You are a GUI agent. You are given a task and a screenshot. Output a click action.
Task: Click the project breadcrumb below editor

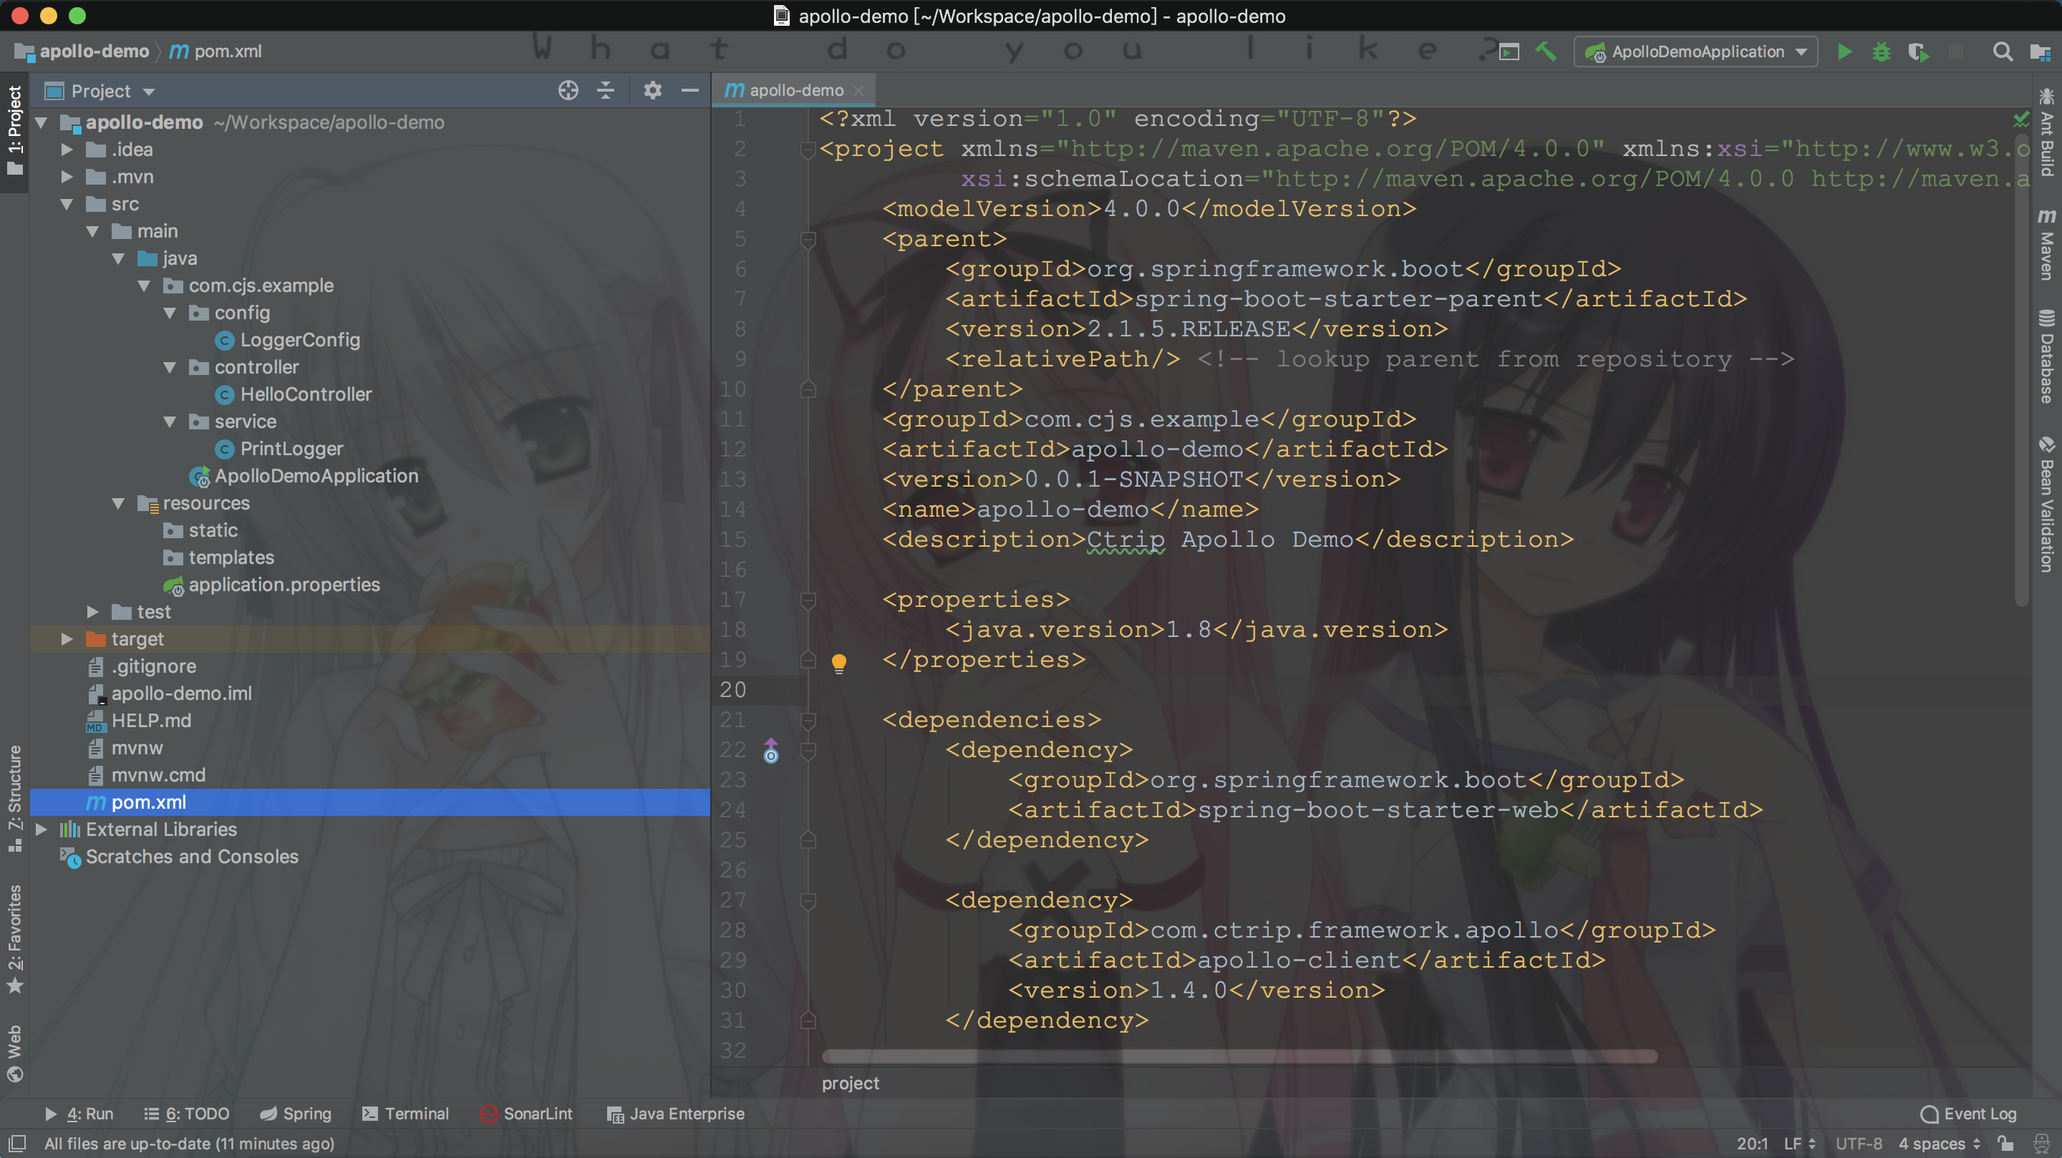pos(850,1084)
